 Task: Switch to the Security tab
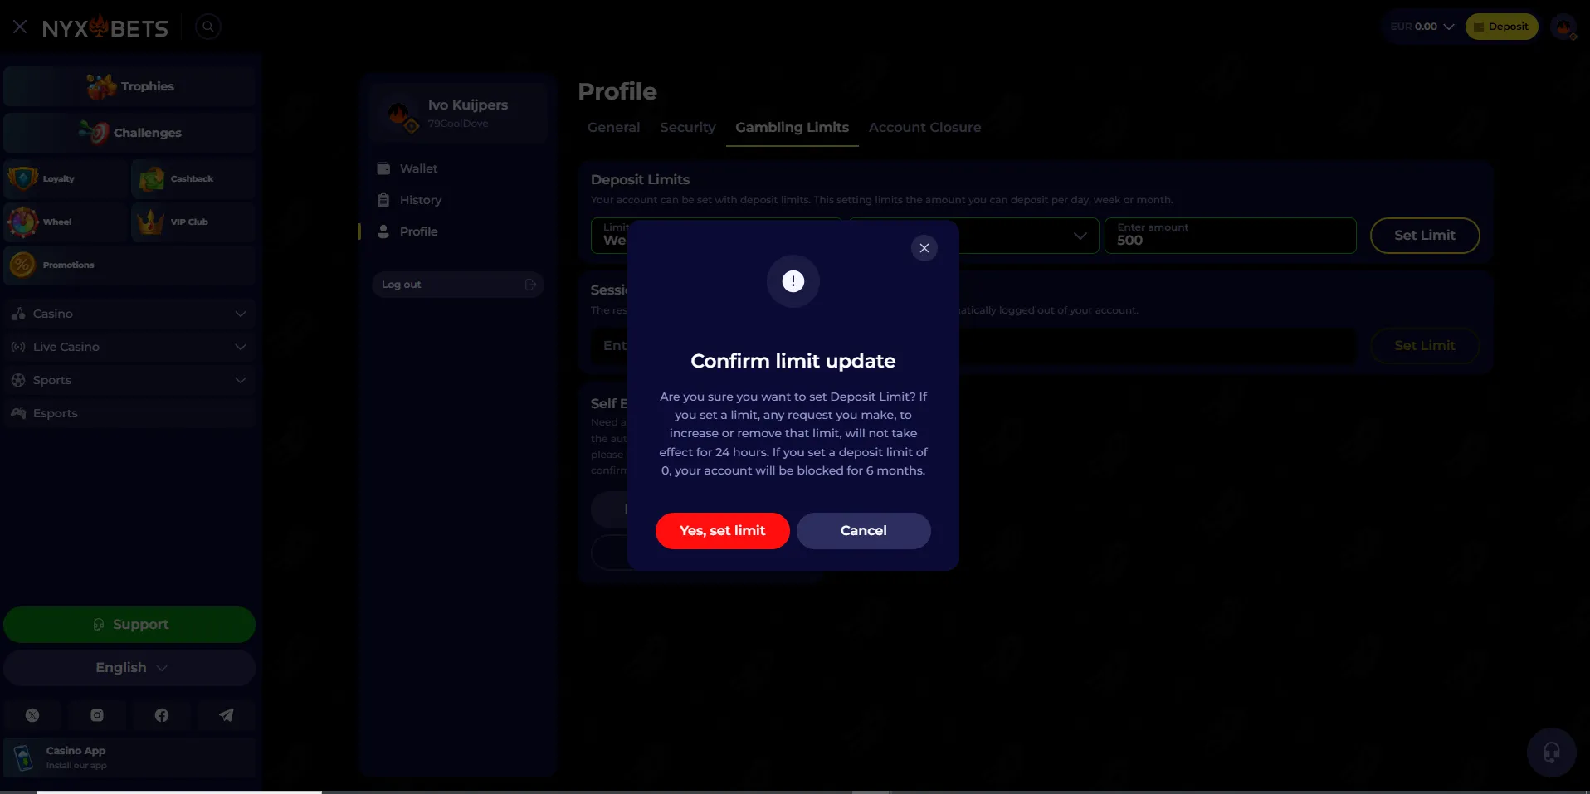687,128
